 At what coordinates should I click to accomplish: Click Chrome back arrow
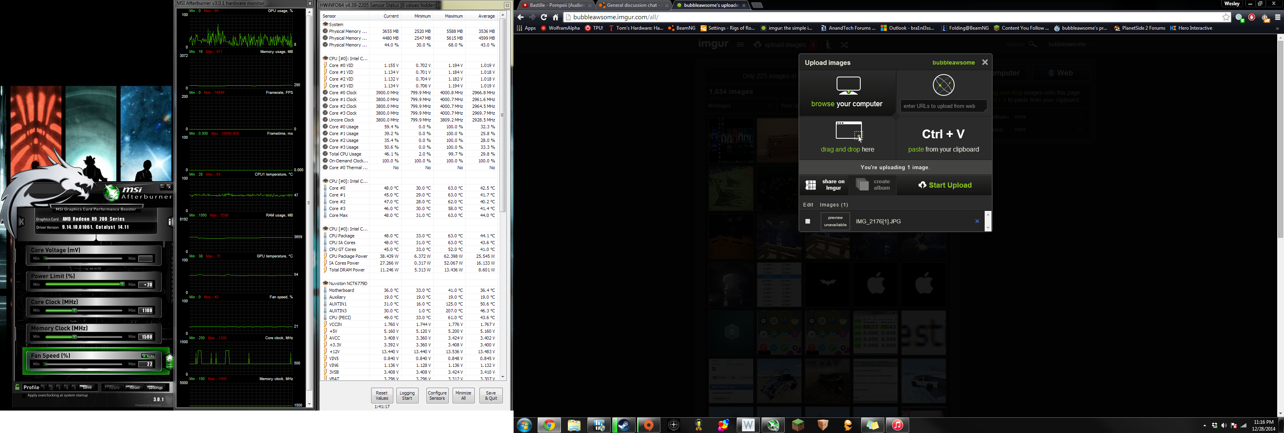(x=520, y=17)
